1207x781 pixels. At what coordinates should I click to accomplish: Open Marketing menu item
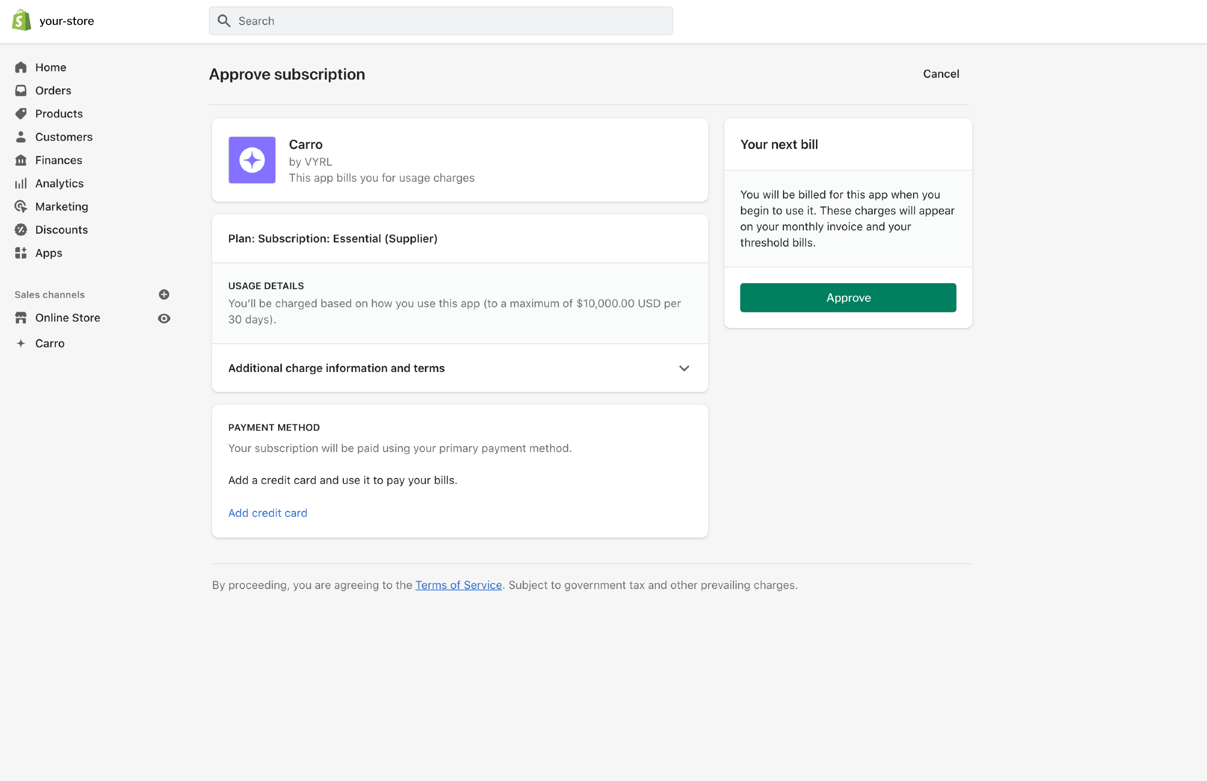[x=62, y=206]
